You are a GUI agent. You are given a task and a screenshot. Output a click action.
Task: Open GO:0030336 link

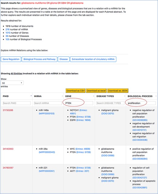coord(140,140)
